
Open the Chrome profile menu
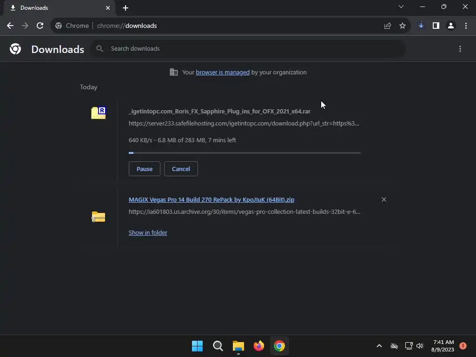coord(451,26)
